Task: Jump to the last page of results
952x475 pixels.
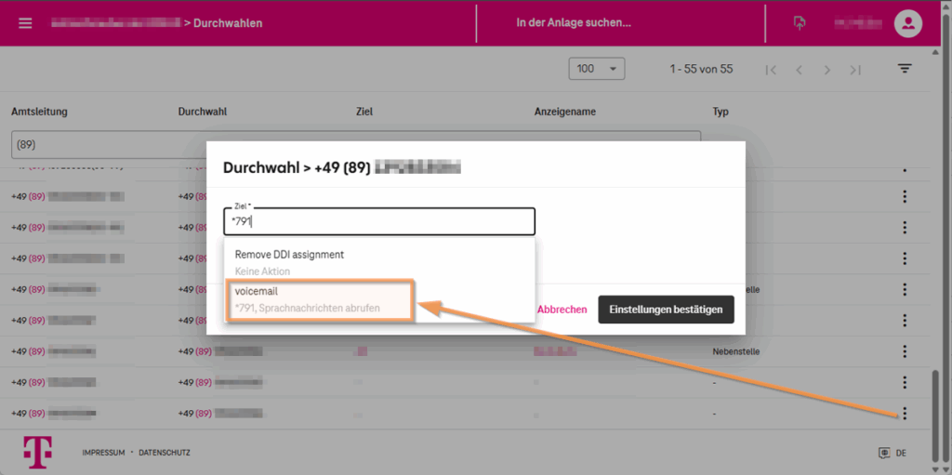Action: click(855, 70)
